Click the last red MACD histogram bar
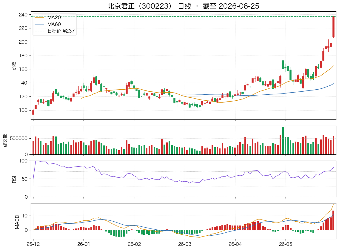 pyautogui.click(x=333, y=220)
